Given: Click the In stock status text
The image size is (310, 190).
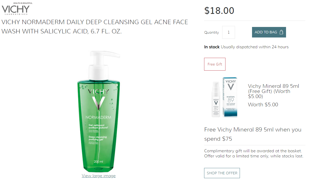Looking at the screenshot, I should click(212, 47).
